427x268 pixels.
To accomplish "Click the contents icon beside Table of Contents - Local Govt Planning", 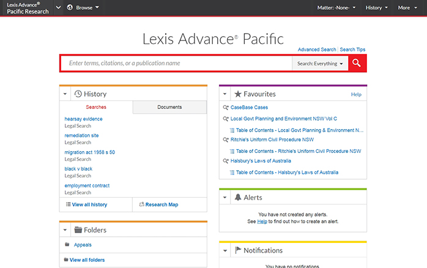I will pyautogui.click(x=232, y=130).
